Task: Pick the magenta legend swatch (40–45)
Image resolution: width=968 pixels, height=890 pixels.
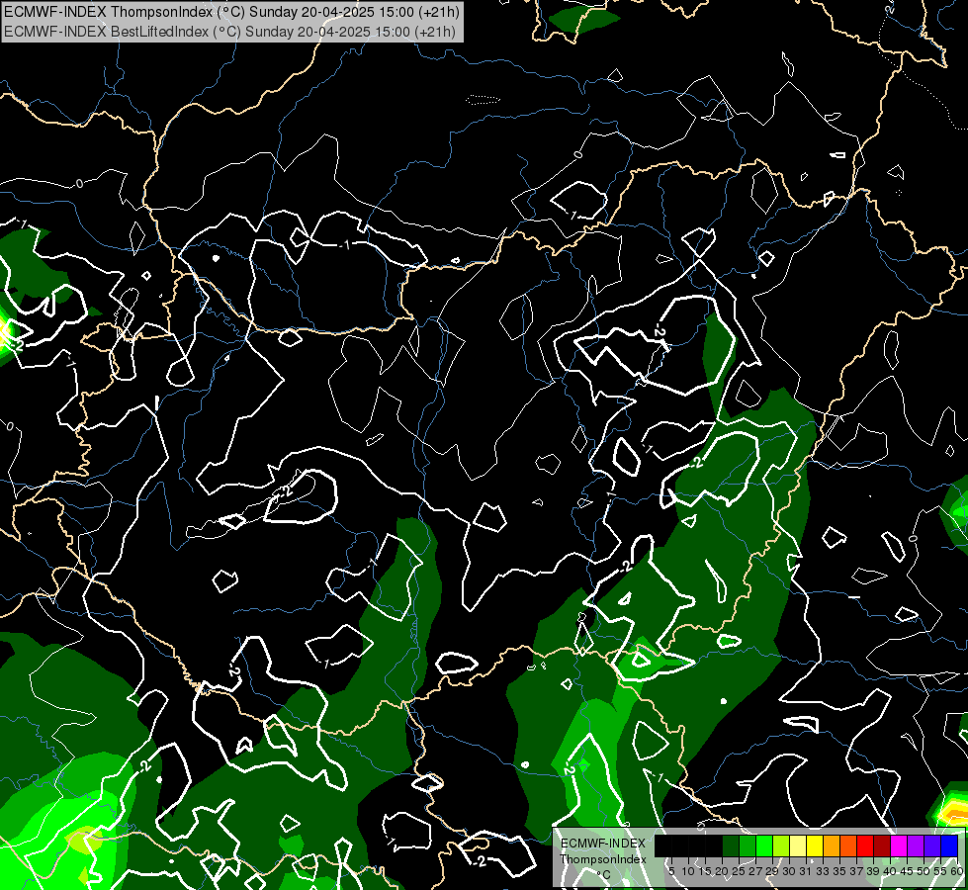Action: click(899, 845)
